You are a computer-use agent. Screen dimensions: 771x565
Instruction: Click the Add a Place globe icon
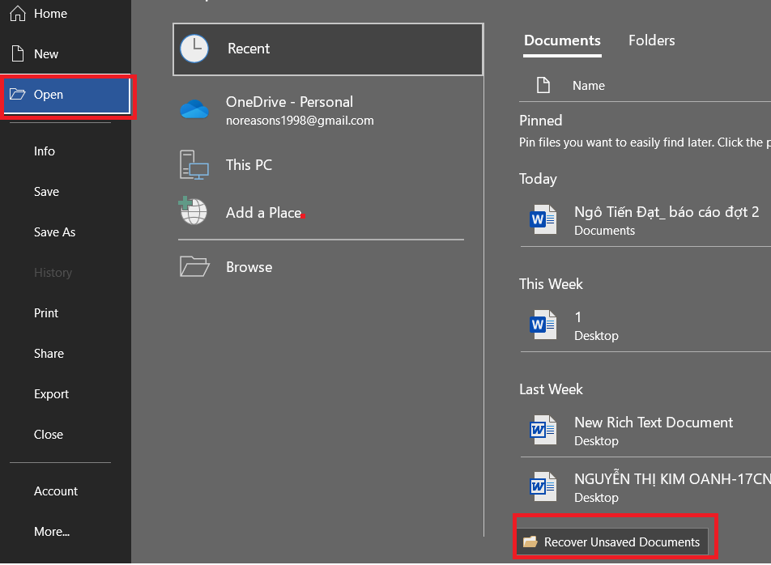pyautogui.click(x=194, y=212)
